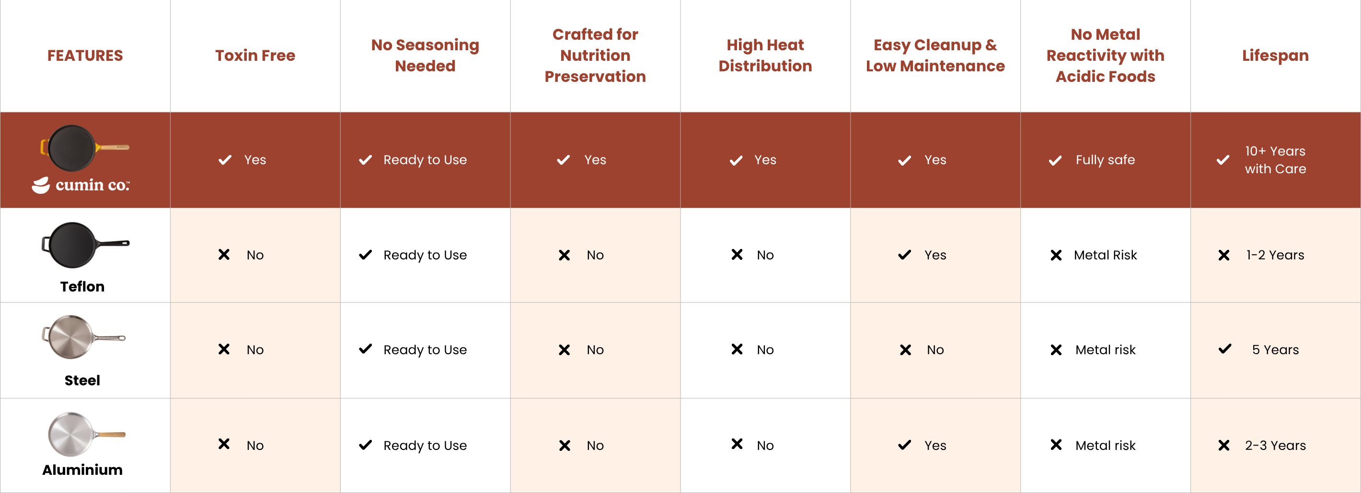Click the cumin co. logo
Screen dimensions: 1361x493
(81, 185)
